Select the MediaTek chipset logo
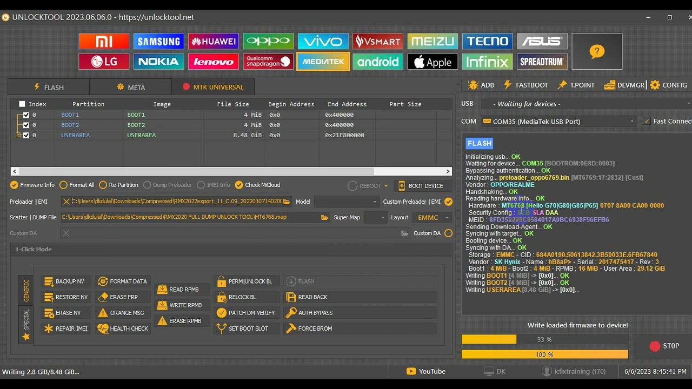 323,62
